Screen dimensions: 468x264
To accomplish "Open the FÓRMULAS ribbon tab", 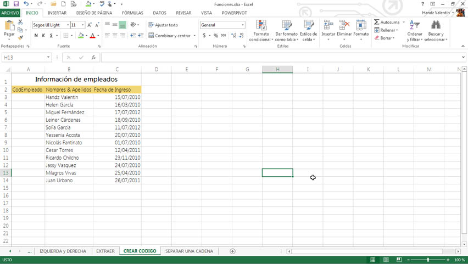I will click(132, 13).
